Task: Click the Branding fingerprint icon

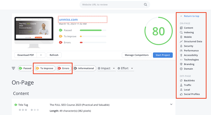Action: click(181, 64)
